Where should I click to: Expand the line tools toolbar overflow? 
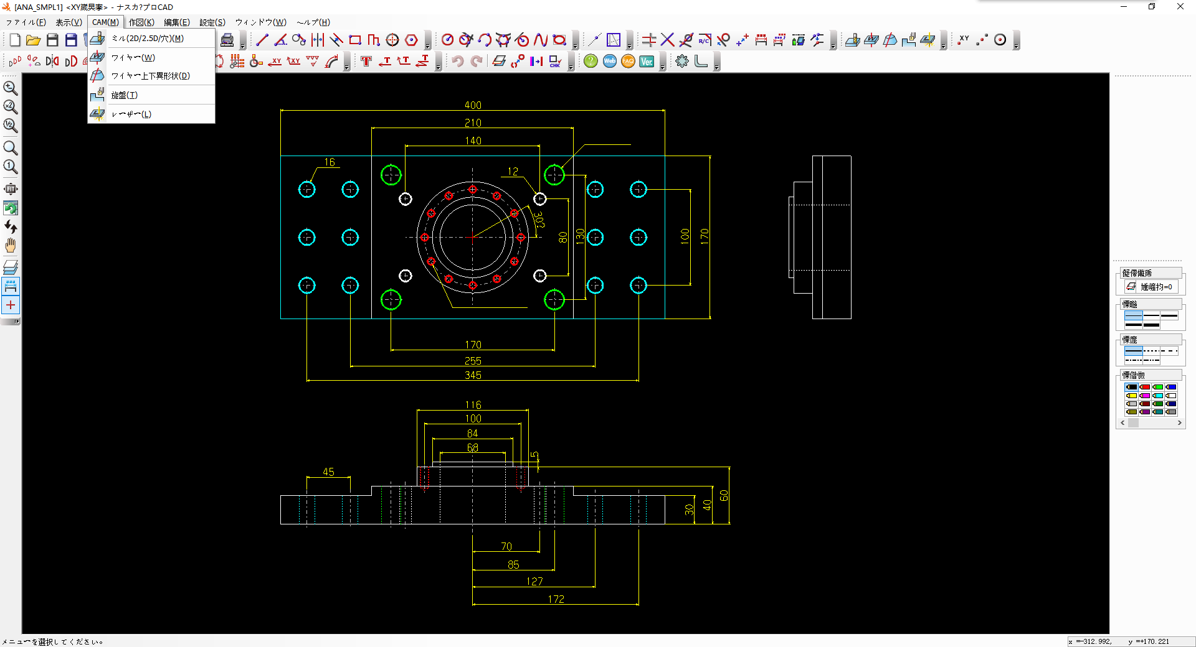(x=427, y=42)
